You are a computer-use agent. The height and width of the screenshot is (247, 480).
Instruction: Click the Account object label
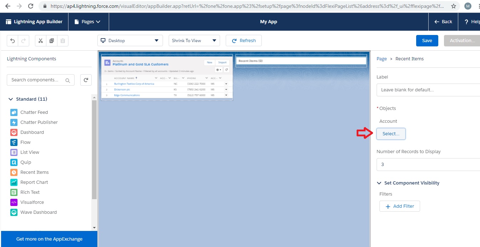click(388, 121)
